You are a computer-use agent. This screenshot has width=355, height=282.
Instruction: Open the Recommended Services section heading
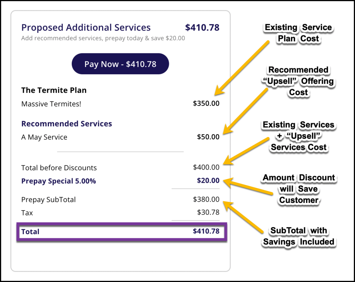tap(67, 124)
